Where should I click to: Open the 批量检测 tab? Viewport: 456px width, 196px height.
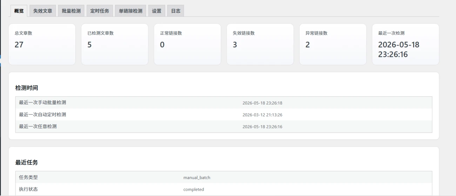pos(71,11)
